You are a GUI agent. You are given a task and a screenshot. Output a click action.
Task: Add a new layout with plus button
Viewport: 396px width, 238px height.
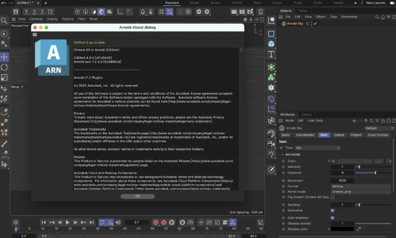[356, 3]
